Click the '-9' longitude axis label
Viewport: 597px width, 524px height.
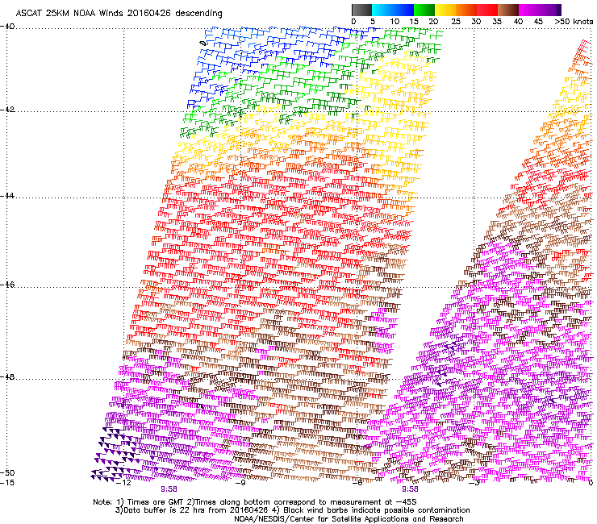click(240, 483)
